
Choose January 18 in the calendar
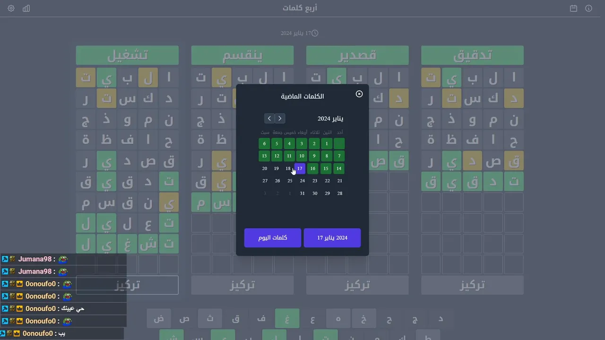click(x=288, y=169)
